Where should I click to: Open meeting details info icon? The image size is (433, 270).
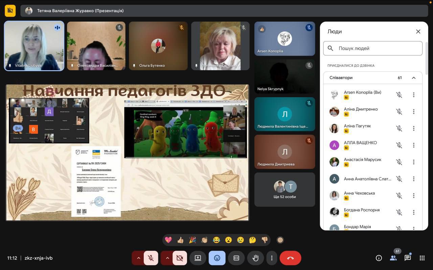[x=379, y=258]
